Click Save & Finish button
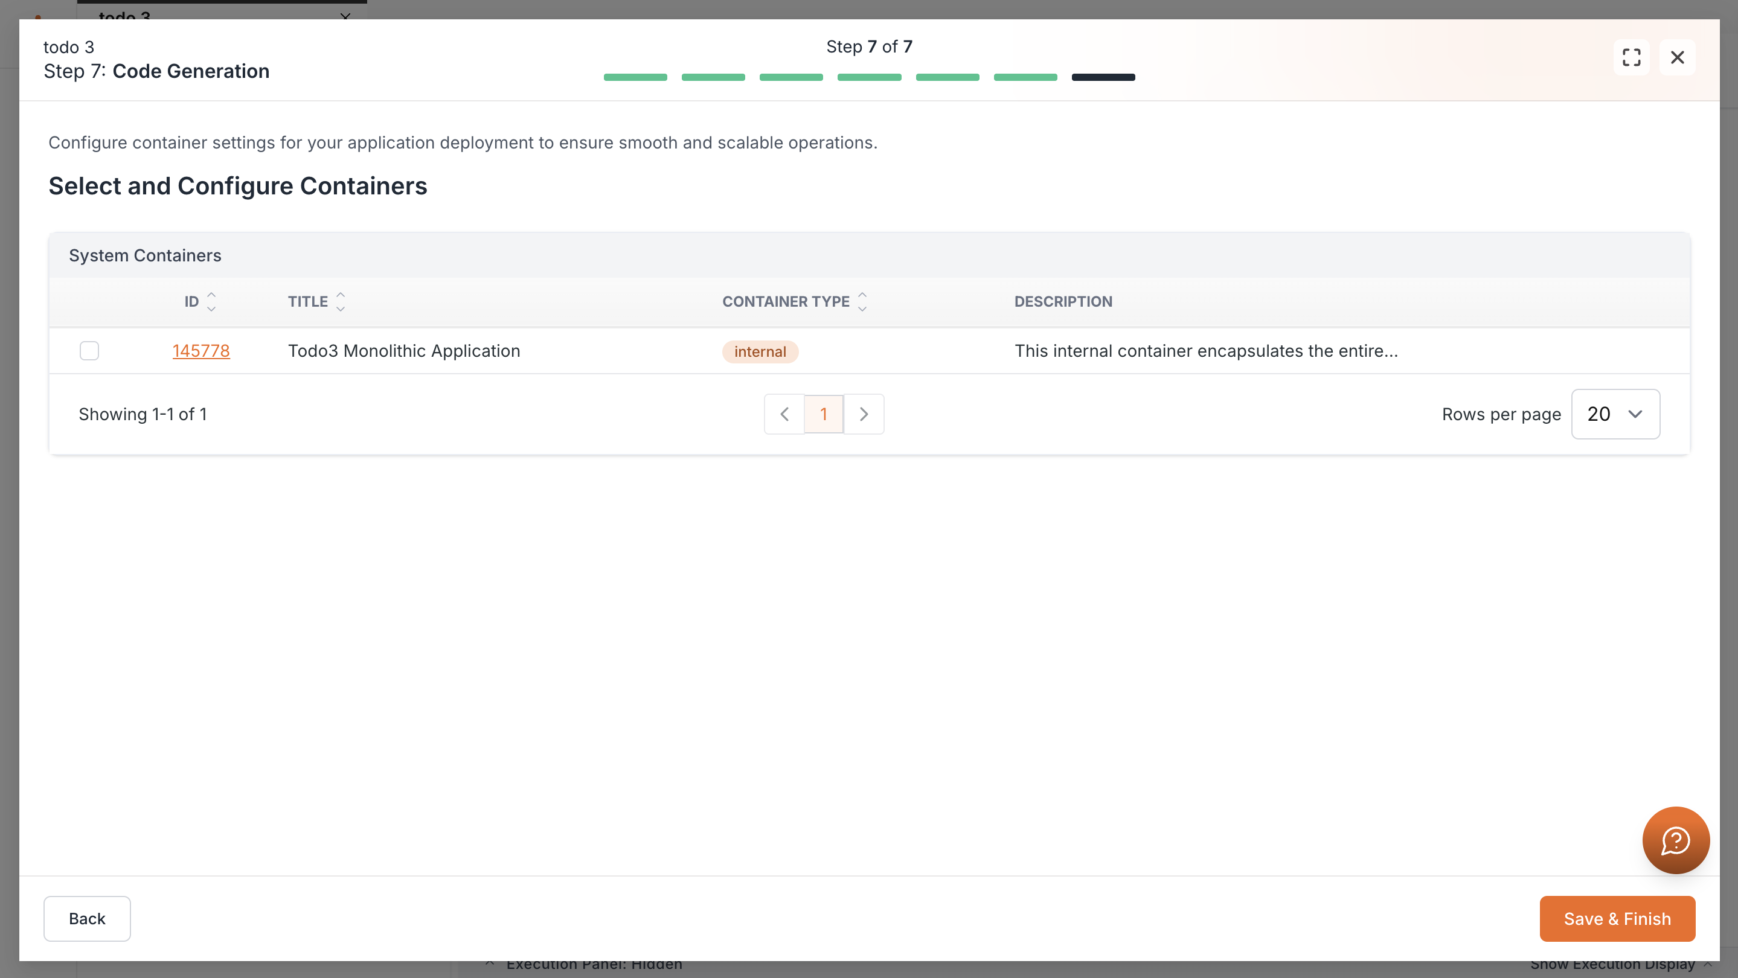Image resolution: width=1738 pixels, height=978 pixels. [1617, 919]
